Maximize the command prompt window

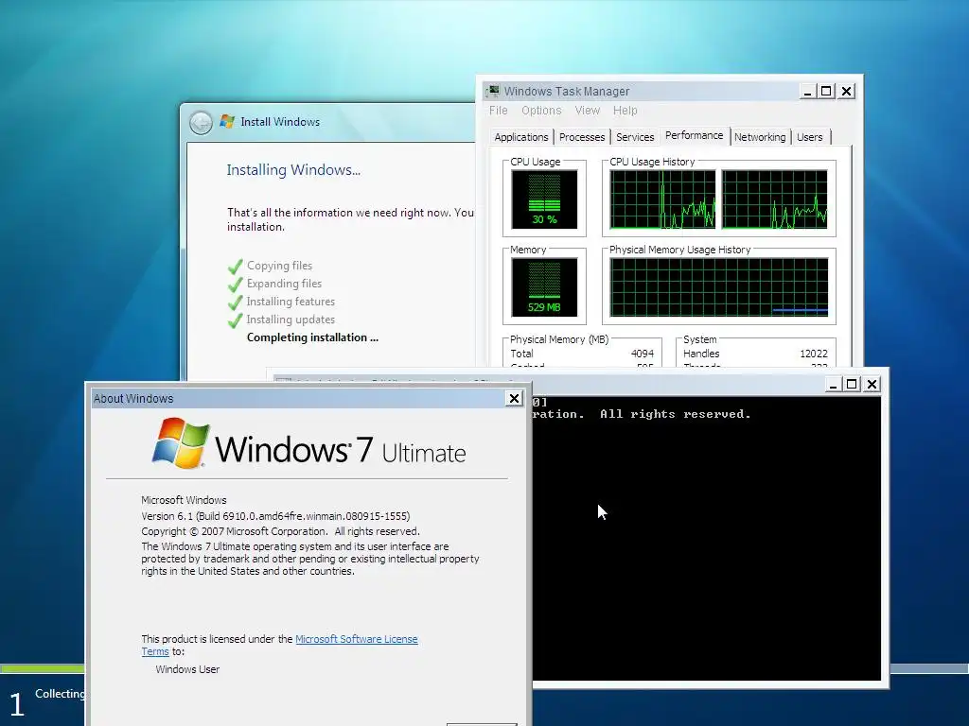point(852,384)
